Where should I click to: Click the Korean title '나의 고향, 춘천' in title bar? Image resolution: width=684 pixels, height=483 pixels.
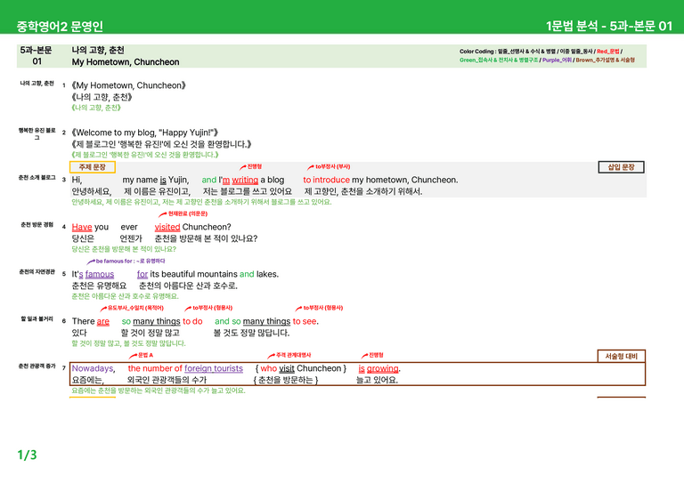pos(98,50)
